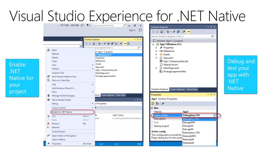Click Refresh icon in left Solution Explorer toolbar
Screen dimensions: 268x151
pos(108,44)
